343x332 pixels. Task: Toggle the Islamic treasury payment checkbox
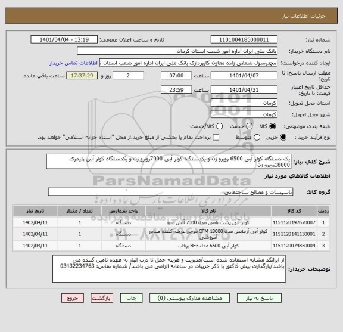click(216, 138)
